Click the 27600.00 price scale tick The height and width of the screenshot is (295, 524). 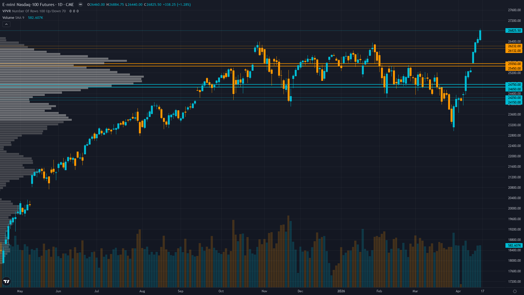click(514, 10)
